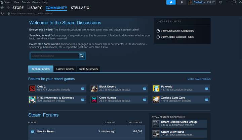Select the COMMUNITY section
The image size is (242, 140).
click(x=56, y=8)
